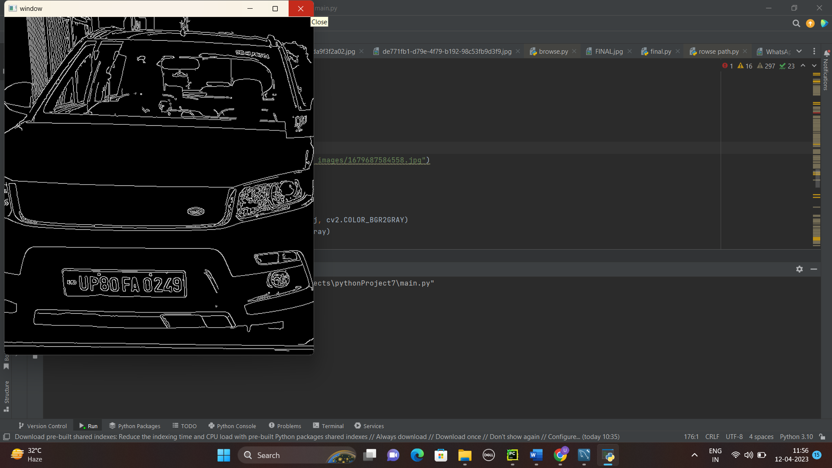Open the TODO tool window
Image resolution: width=832 pixels, height=468 pixels.
click(185, 426)
